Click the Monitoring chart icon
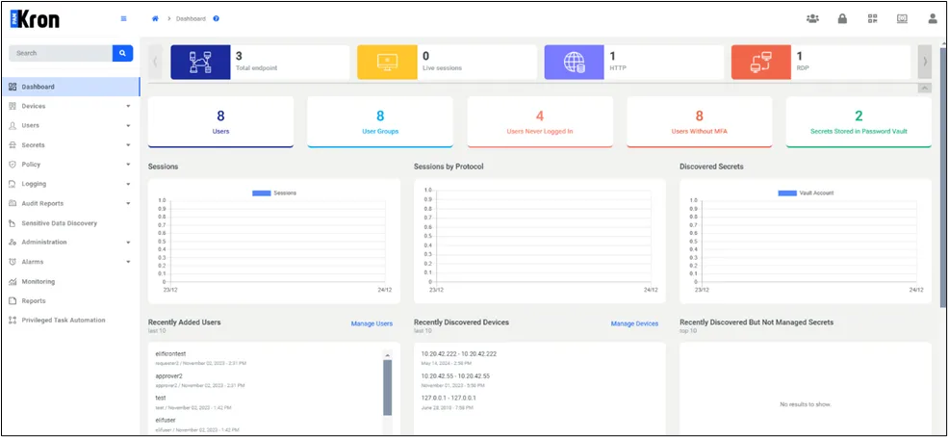This screenshot has width=948, height=437. pos(13,282)
